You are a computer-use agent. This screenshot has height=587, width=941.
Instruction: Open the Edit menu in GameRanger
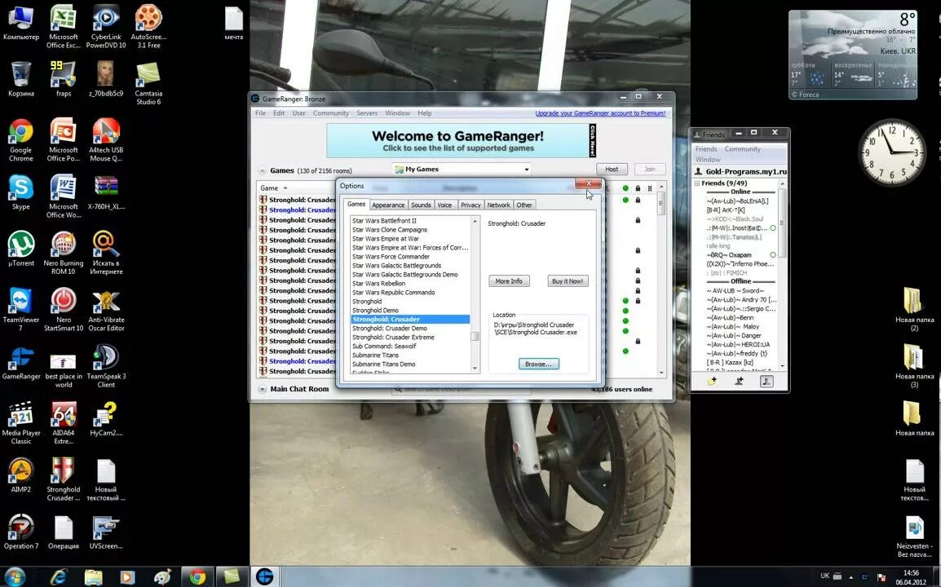point(279,113)
